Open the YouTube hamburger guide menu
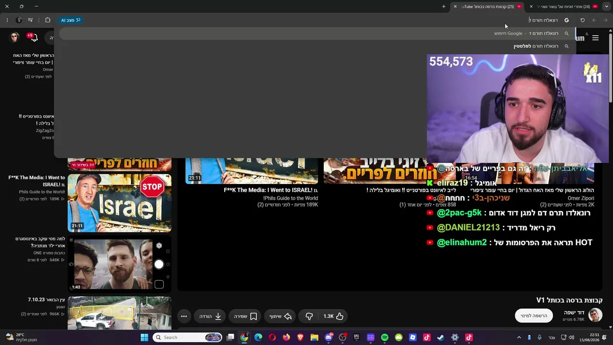This screenshot has width=613, height=345. [595, 38]
